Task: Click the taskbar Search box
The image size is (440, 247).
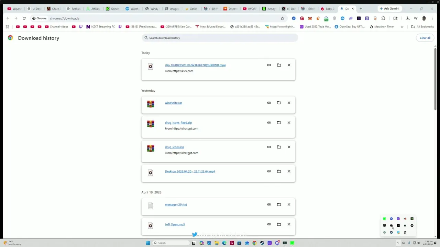Action: [x=171, y=243]
